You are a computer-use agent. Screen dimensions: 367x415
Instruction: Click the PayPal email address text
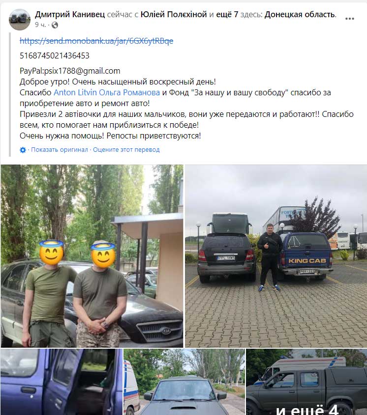tap(82, 71)
